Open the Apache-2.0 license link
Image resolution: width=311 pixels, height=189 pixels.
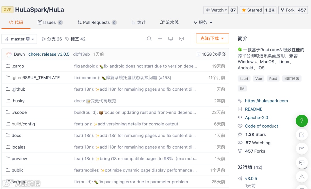(257, 118)
